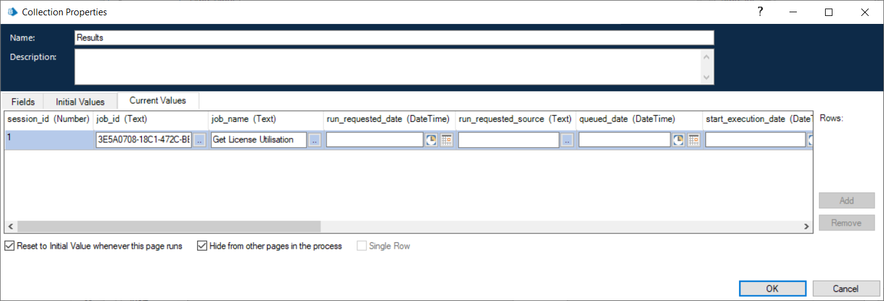The height and width of the screenshot is (301, 884).
Task: Open the queued_date time picker icon
Action: [678, 140]
